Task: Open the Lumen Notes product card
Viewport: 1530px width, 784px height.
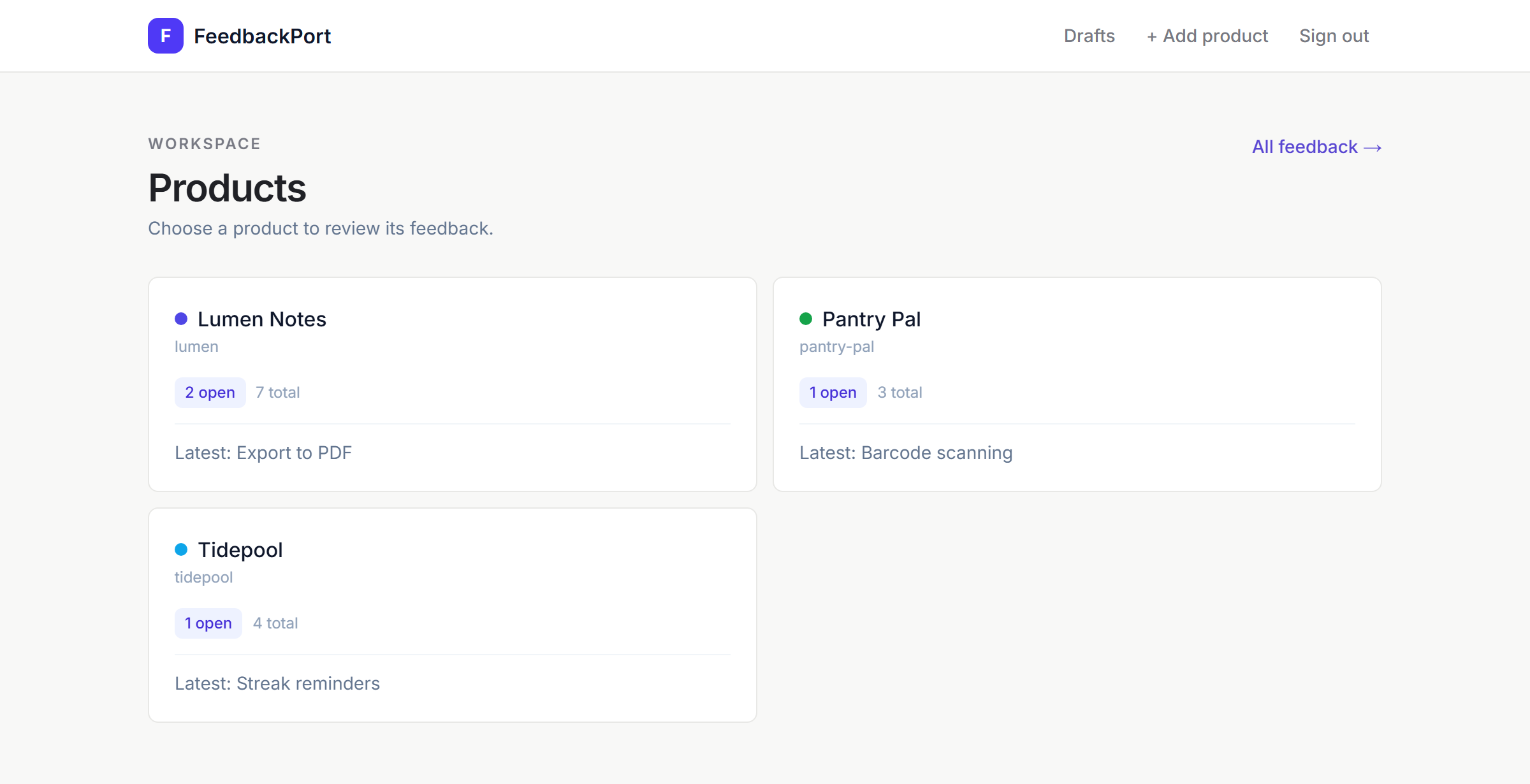Action: pos(453,384)
